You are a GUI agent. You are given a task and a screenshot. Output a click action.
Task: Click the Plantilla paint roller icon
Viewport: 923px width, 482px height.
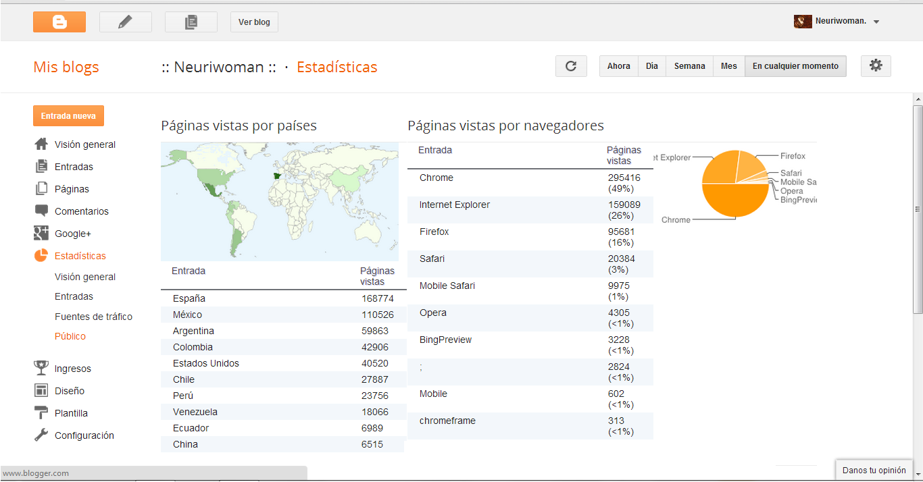[x=41, y=412]
